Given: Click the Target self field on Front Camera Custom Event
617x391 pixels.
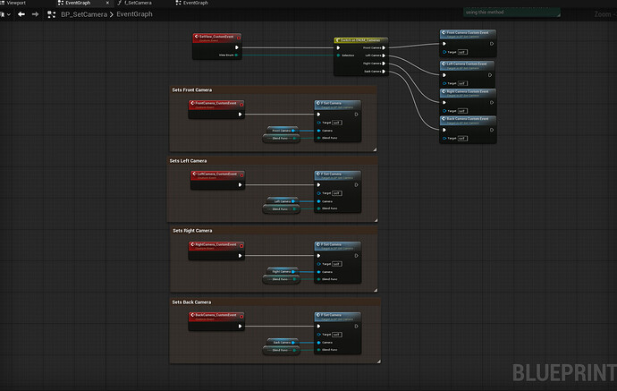Looking at the screenshot, I should (x=462, y=52).
